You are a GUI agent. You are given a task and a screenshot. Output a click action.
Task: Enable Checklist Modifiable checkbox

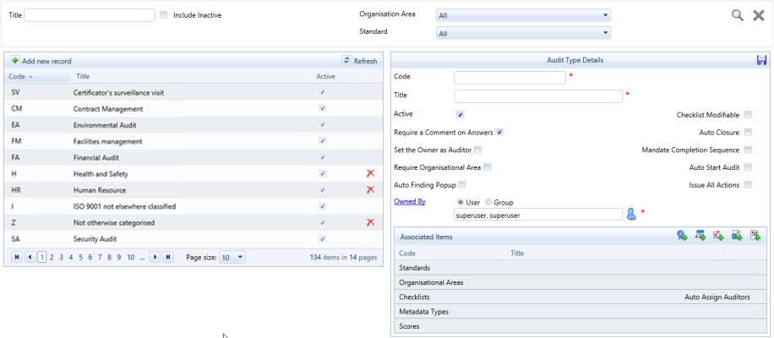(x=748, y=115)
